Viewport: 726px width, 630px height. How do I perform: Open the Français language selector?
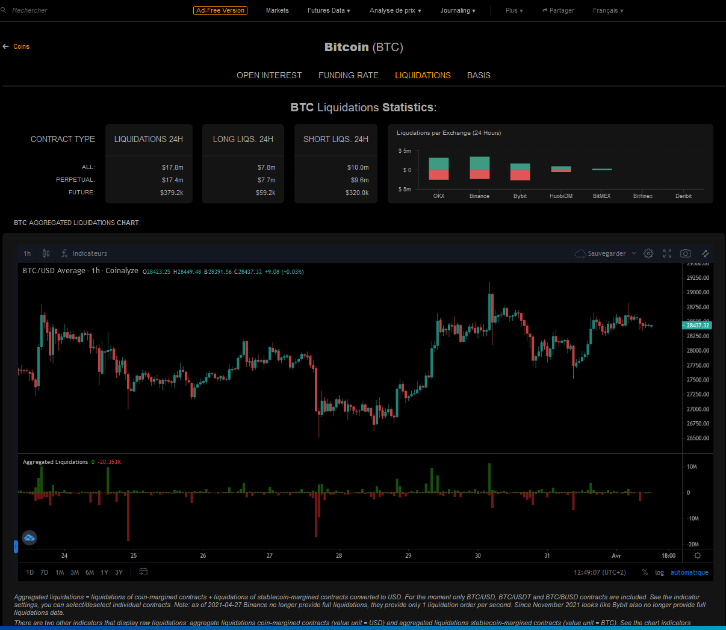[x=608, y=10]
